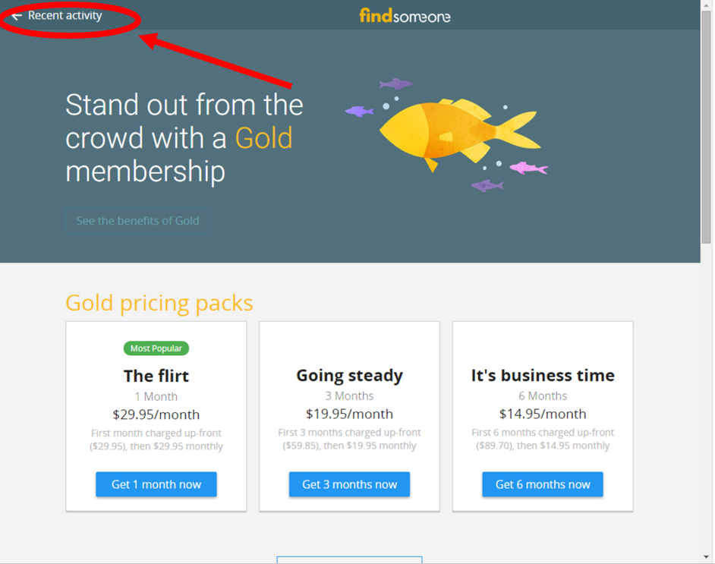This screenshot has height=564, width=715.
Task: Click the findsomeone logo
Action: pyautogui.click(x=405, y=15)
